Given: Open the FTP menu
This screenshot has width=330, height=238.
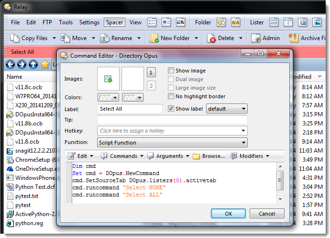Looking at the screenshot, I should click(x=47, y=22).
